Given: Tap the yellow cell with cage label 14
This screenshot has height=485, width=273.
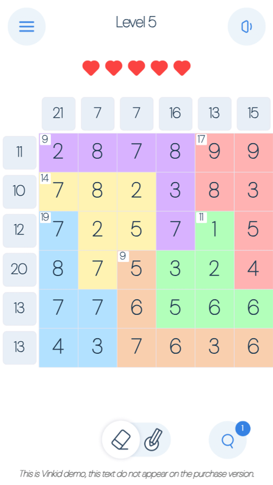Looking at the screenshot, I should tap(58, 191).
